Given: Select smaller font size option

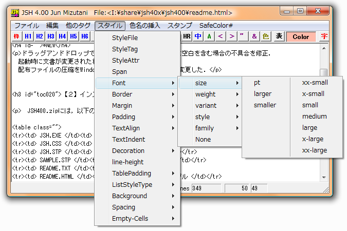Looking at the screenshot, I should pyautogui.click(x=266, y=105).
